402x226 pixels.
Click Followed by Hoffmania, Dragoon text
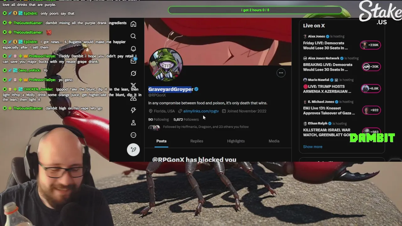pyautogui.click(x=206, y=127)
